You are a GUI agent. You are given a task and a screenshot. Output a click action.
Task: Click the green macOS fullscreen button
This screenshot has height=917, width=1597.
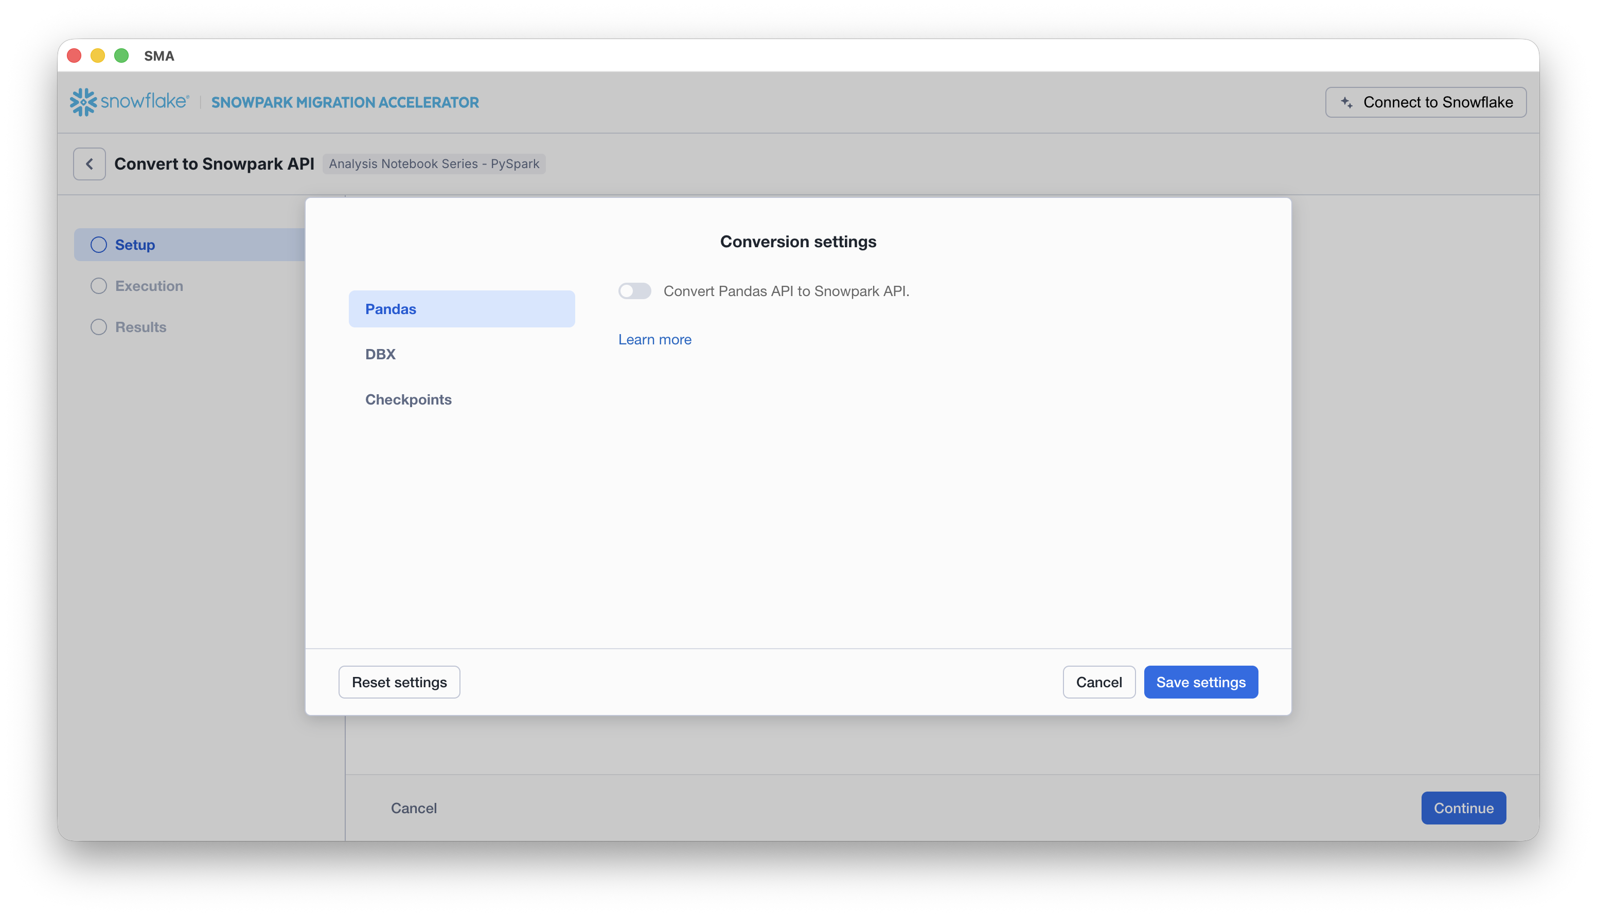(121, 56)
